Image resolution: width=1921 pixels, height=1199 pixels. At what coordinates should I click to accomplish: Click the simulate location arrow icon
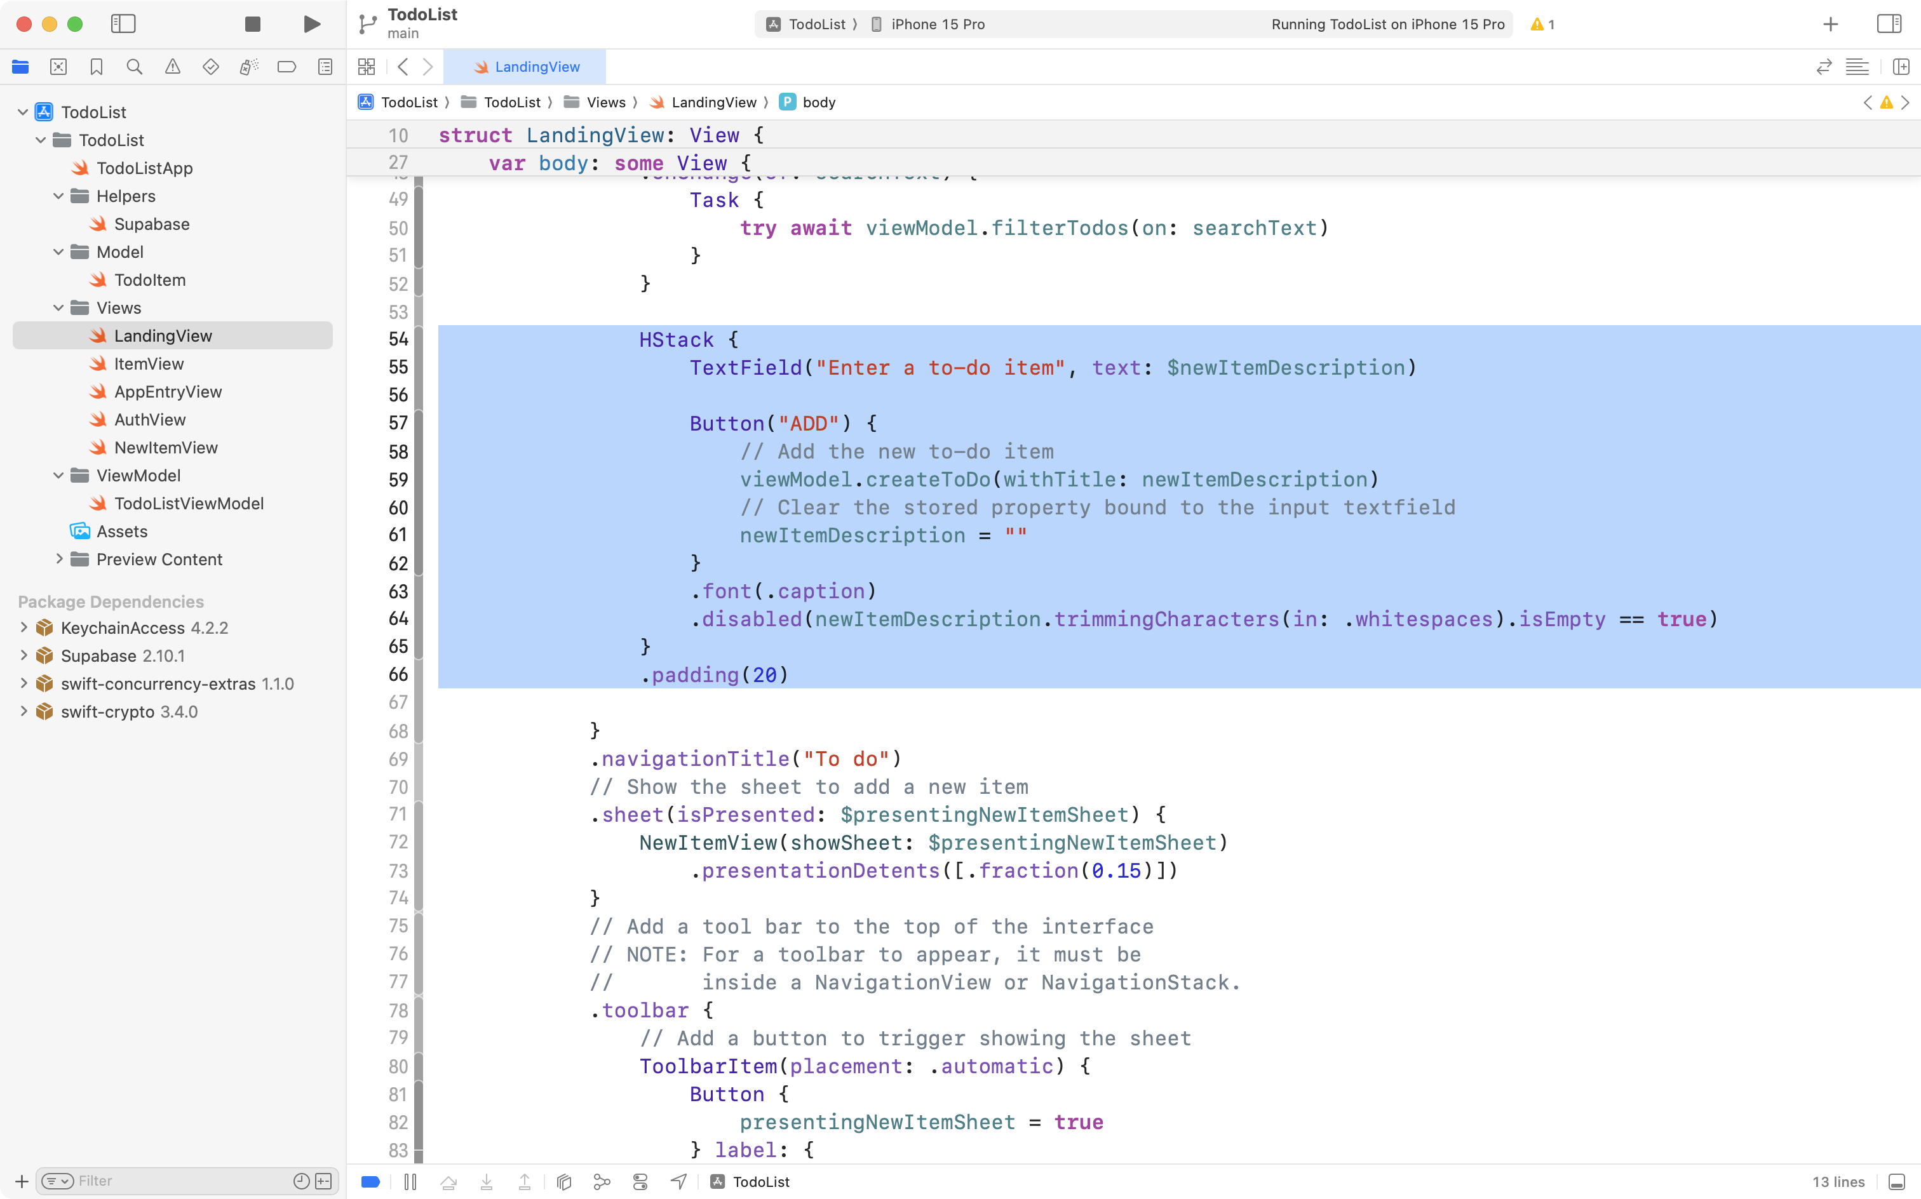point(678,1182)
